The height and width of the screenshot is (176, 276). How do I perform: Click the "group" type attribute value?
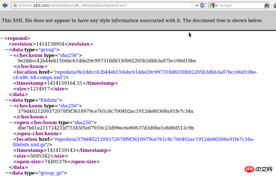(x=47, y=50)
